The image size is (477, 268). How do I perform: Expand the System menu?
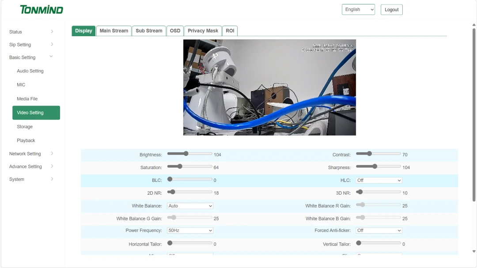pos(31,179)
